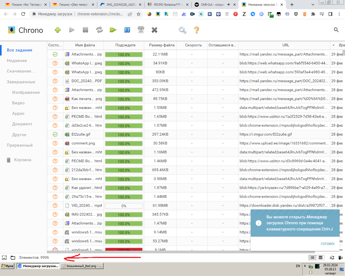Switch to column view in status bar
The width and height of the screenshot is (345, 276).
320,258
